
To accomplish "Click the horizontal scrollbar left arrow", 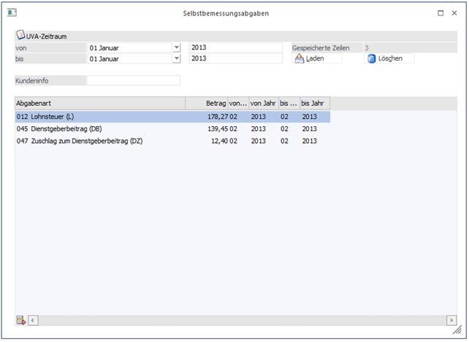I will [32, 320].
